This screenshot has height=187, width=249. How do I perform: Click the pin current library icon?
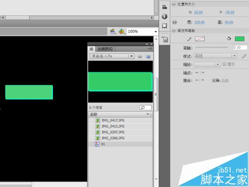coord(140,56)
